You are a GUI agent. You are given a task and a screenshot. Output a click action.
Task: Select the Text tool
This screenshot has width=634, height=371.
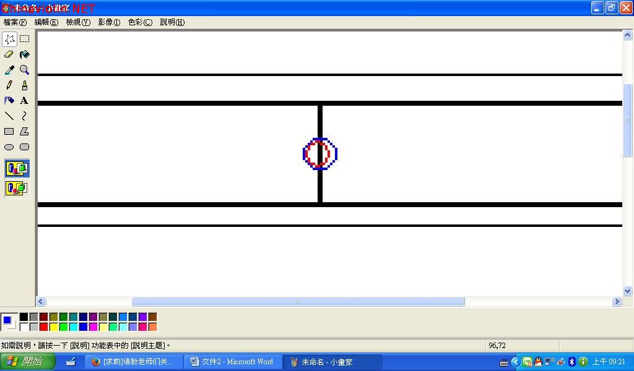point(24,101)
